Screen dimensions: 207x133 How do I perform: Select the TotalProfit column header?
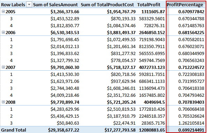click(149, 5)
